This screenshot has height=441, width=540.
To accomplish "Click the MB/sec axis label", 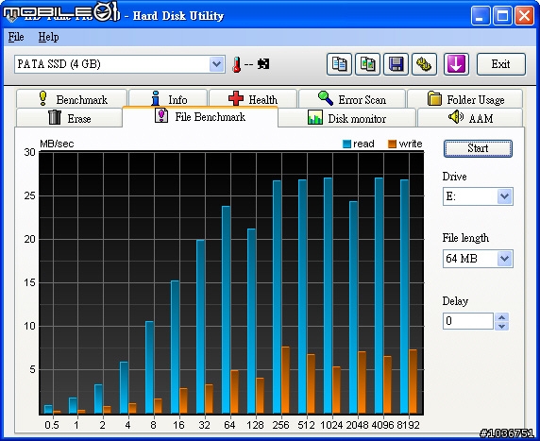I will [57, 144].
